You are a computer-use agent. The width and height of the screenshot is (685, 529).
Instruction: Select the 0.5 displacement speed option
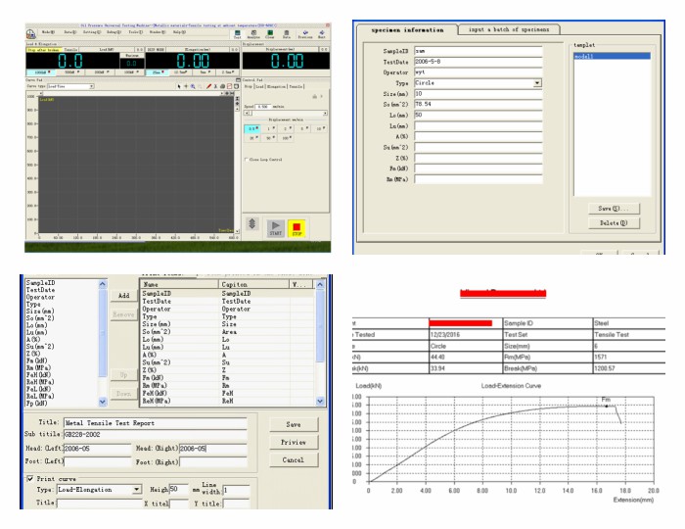point(253,127)
